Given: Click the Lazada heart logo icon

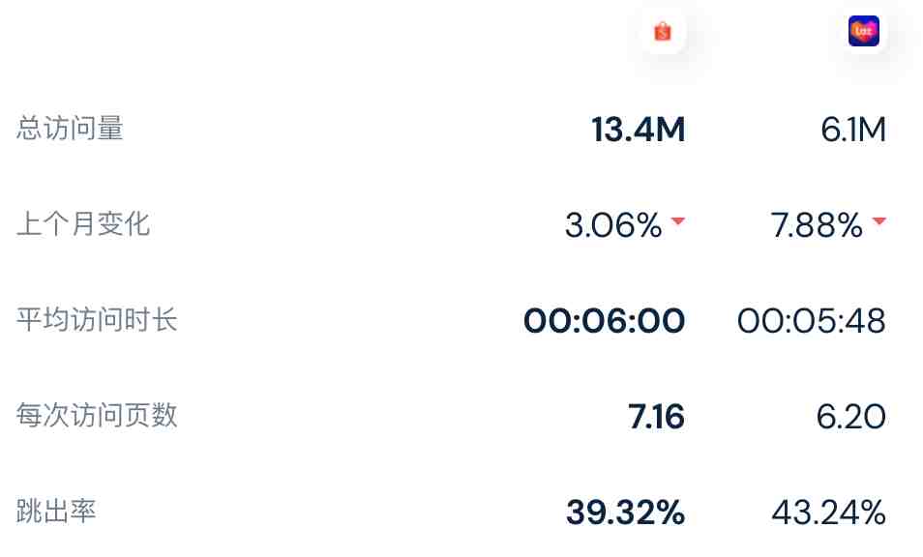Looking at the screenshot, I should click(x=864, y=31).
